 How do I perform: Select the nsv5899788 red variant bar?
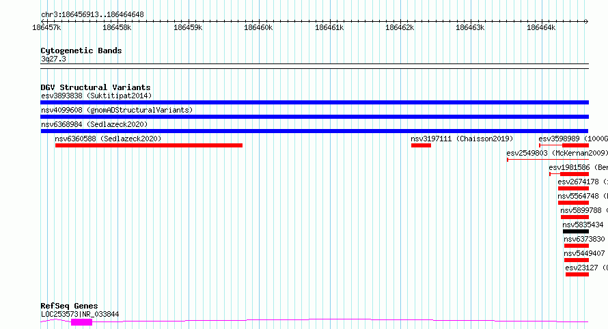click(x=575, y=217)
